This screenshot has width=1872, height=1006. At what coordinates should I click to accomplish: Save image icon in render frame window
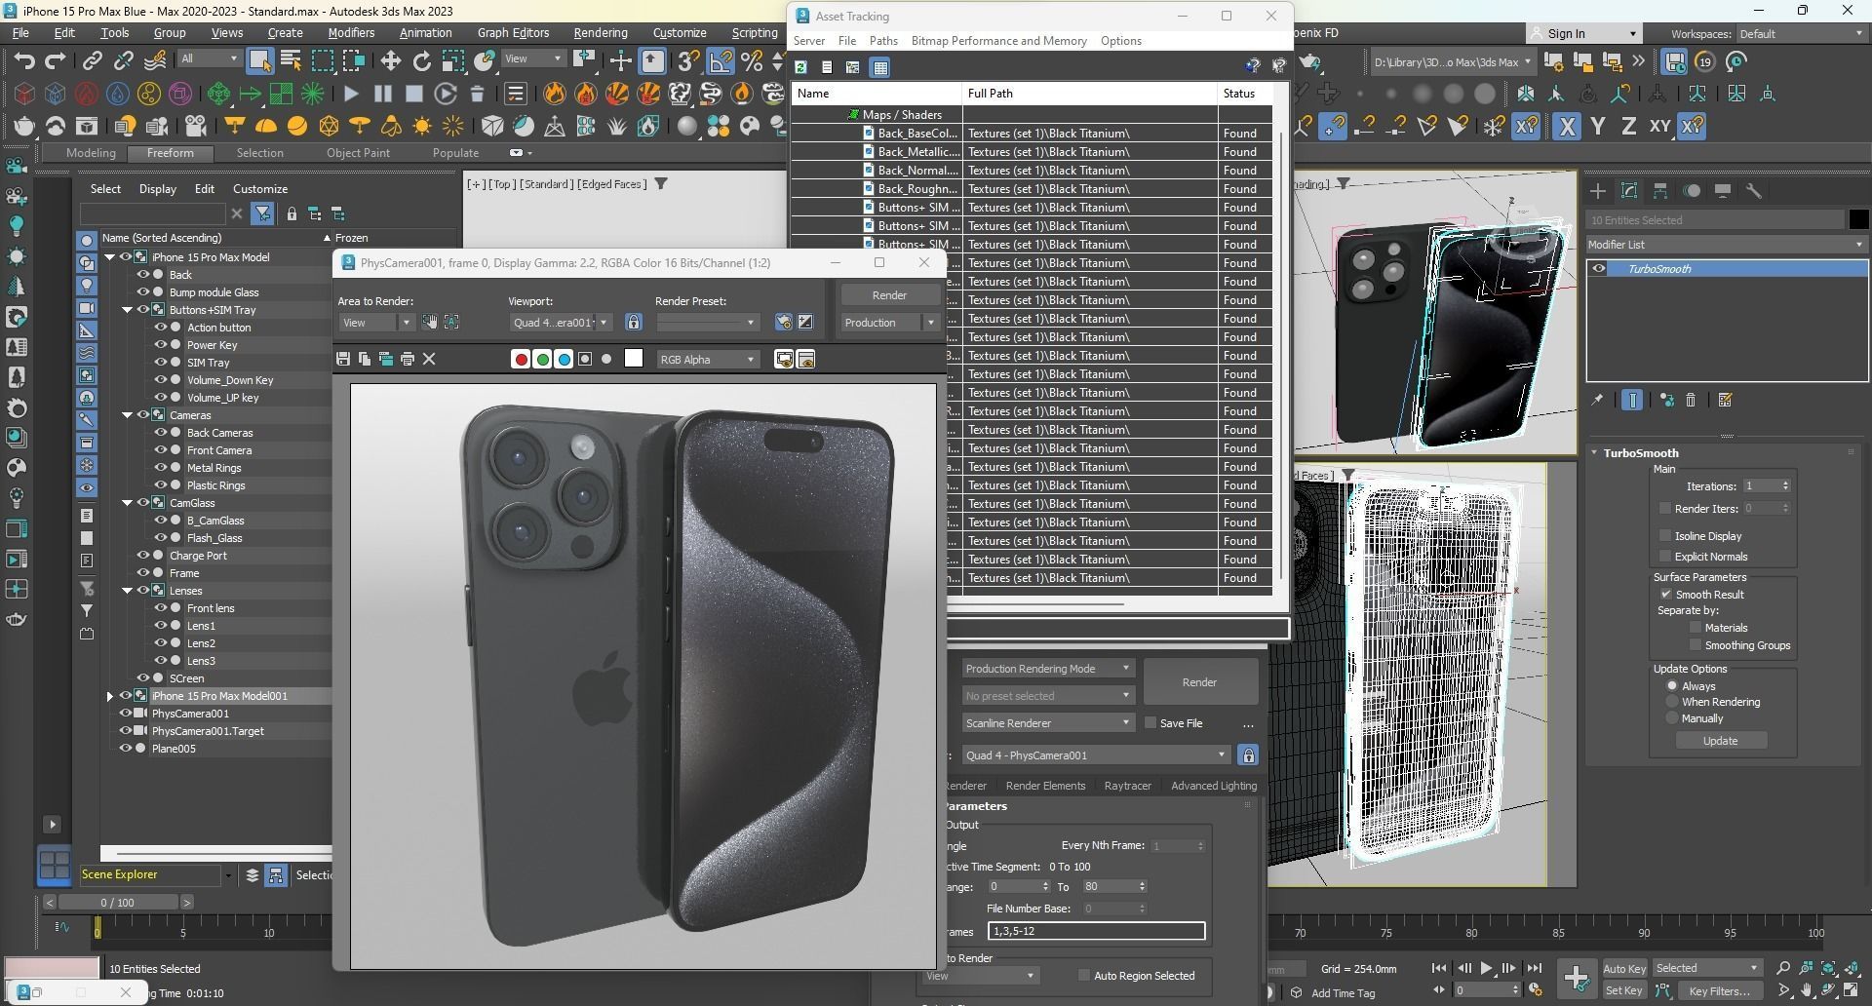point(342,359)
